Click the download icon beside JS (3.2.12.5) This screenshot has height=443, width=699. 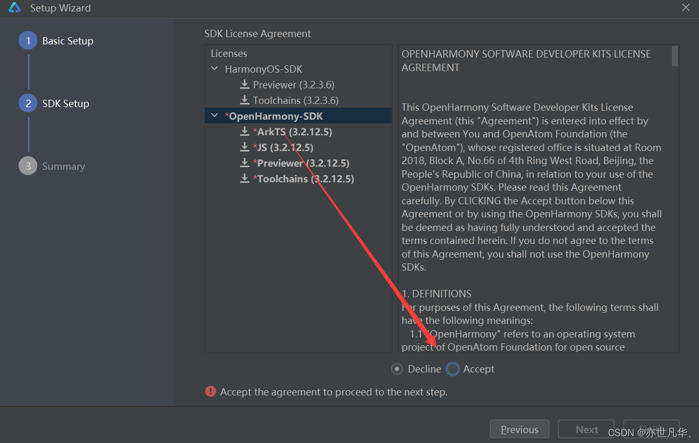coord(244,147)
